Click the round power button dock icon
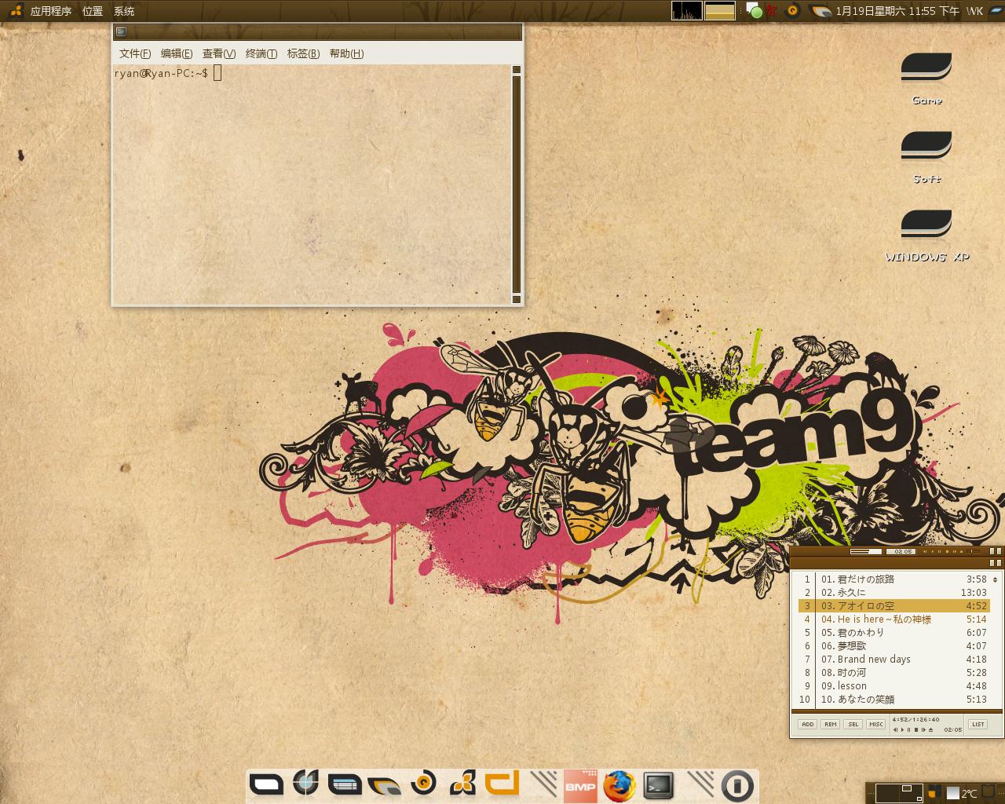This screenshot has height=804, width=1005. coord(737,785)
